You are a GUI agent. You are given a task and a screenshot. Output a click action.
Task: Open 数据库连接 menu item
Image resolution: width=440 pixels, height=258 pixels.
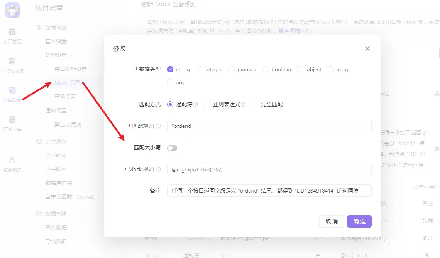click(59, 183)
